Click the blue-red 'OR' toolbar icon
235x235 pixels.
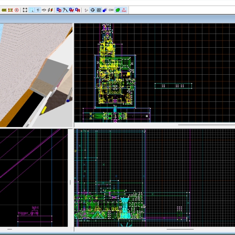coord(78,10)
